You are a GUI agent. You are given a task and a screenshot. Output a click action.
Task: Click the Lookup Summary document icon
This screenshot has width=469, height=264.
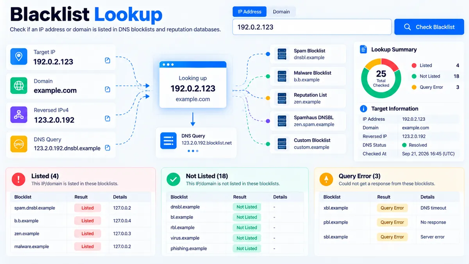pos(363,49)
